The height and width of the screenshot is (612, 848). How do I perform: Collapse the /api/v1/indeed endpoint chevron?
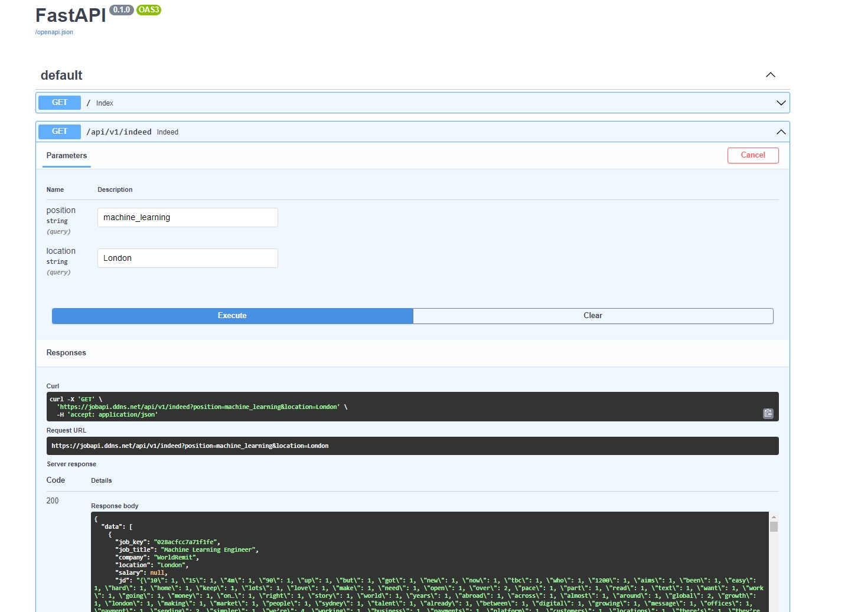(781, 132)
